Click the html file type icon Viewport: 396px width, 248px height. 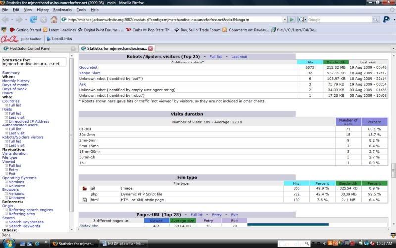click(x=85, y=200)
